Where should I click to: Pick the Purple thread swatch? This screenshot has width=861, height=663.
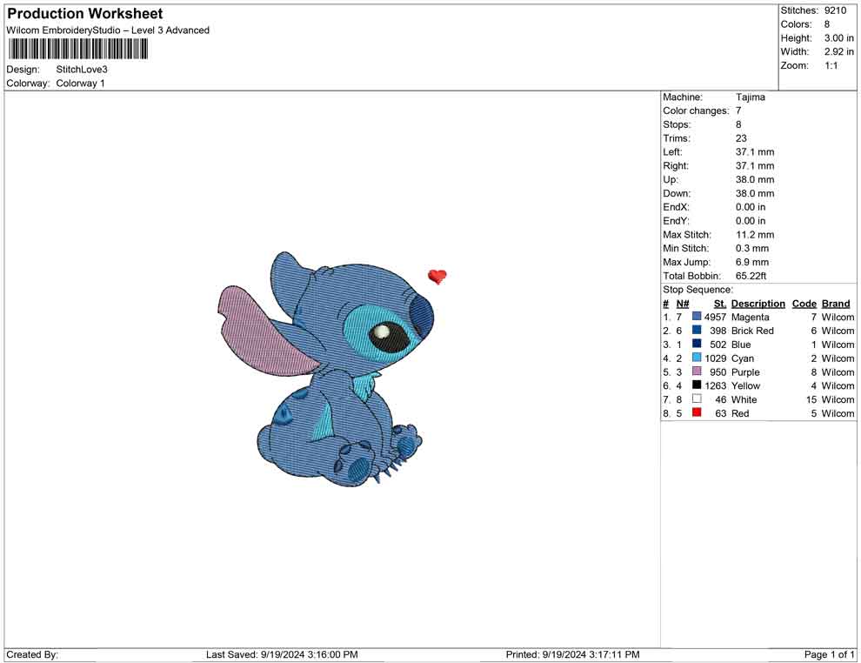pyautogui.click(x=697, y=372)
